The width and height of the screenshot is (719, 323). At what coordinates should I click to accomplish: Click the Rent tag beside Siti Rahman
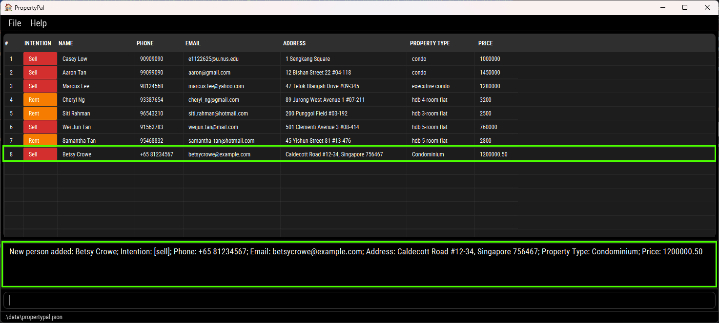pyautogui.click(x=40, y=113)
